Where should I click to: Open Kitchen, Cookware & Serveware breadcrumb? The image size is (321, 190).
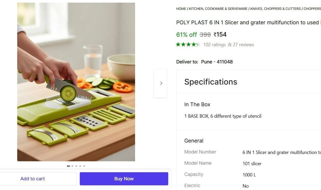pyautogui.click(x=218, y=9)
